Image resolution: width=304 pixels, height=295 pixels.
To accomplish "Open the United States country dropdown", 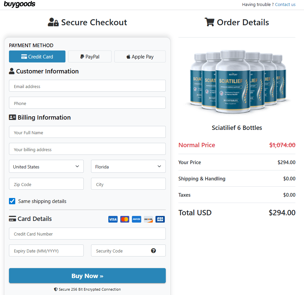I will click(x=46, y=166).
